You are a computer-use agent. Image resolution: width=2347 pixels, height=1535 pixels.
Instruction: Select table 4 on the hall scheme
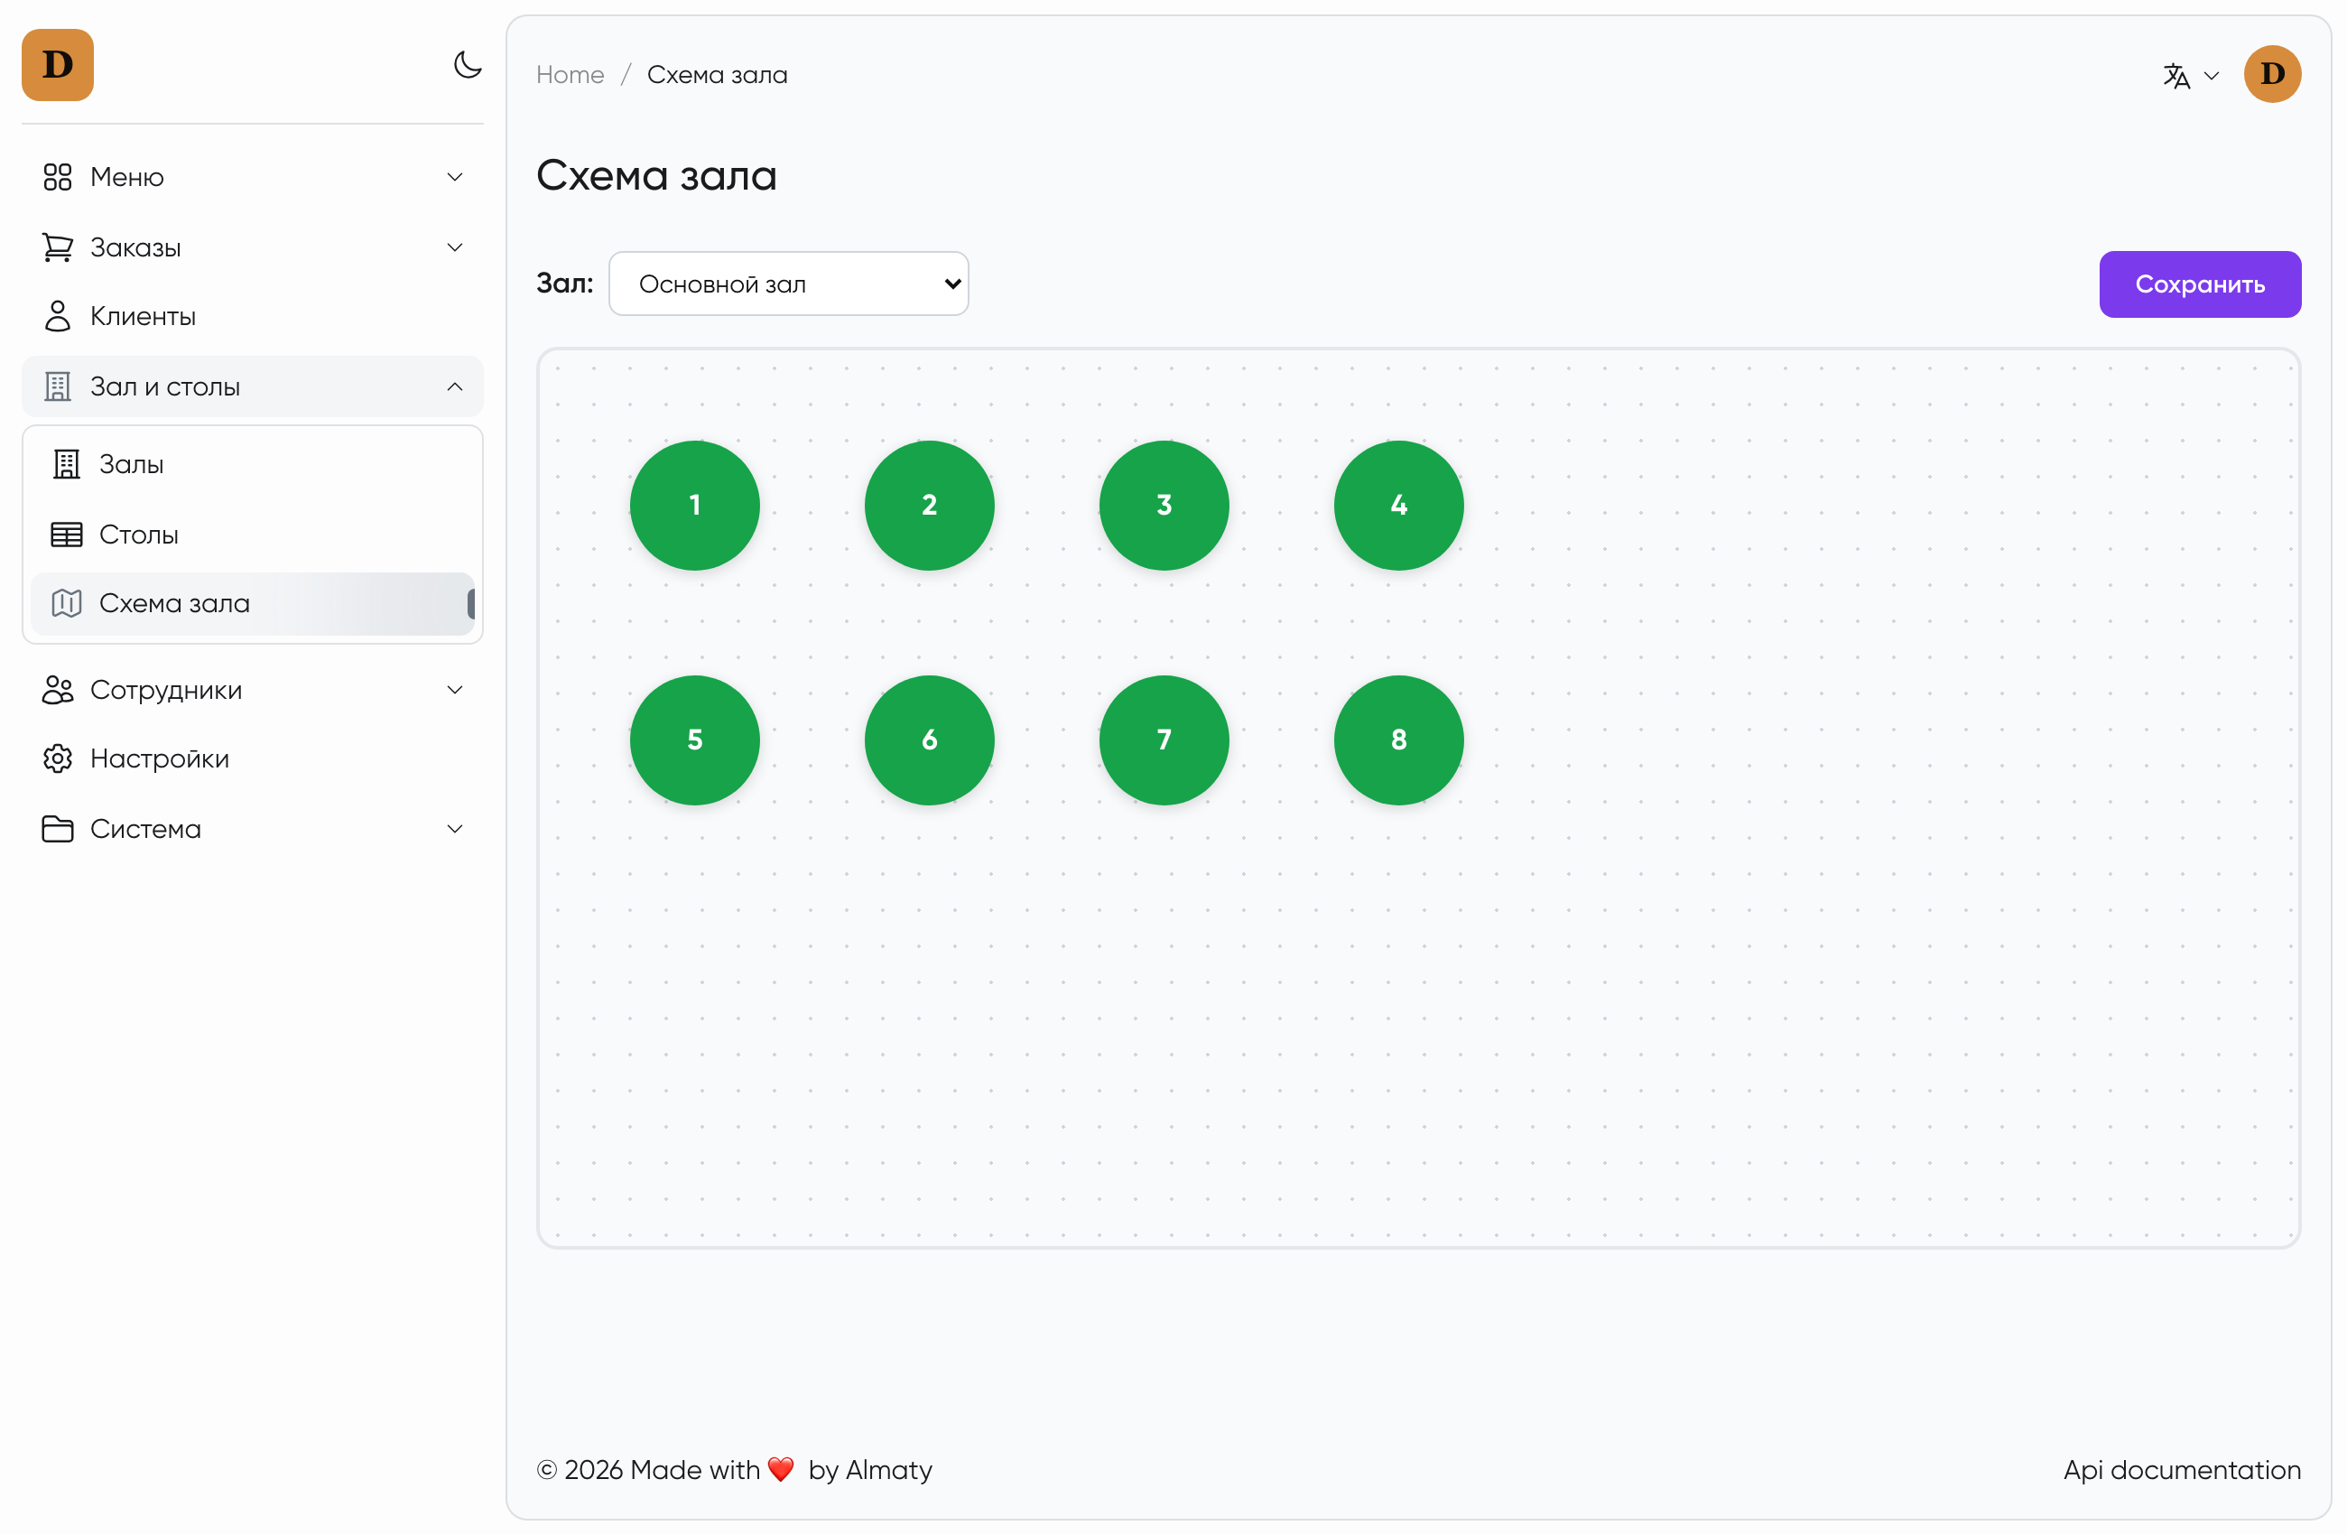[x=1399, y=506]
